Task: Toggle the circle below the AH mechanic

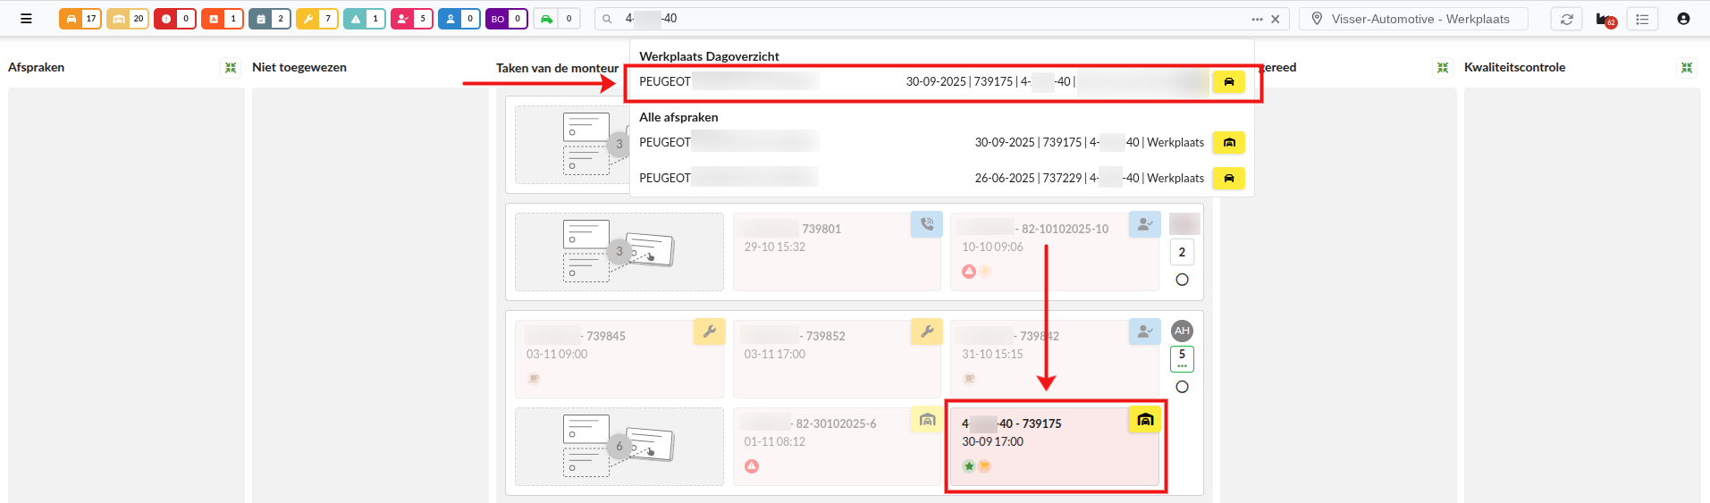Action: [x=1182, y=387]
